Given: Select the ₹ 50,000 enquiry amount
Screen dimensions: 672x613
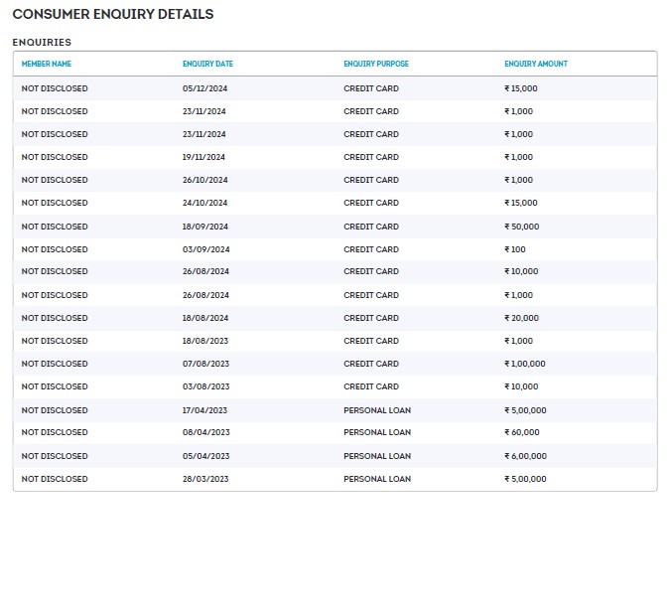Looking at the screenshot, I should [521, 227].
